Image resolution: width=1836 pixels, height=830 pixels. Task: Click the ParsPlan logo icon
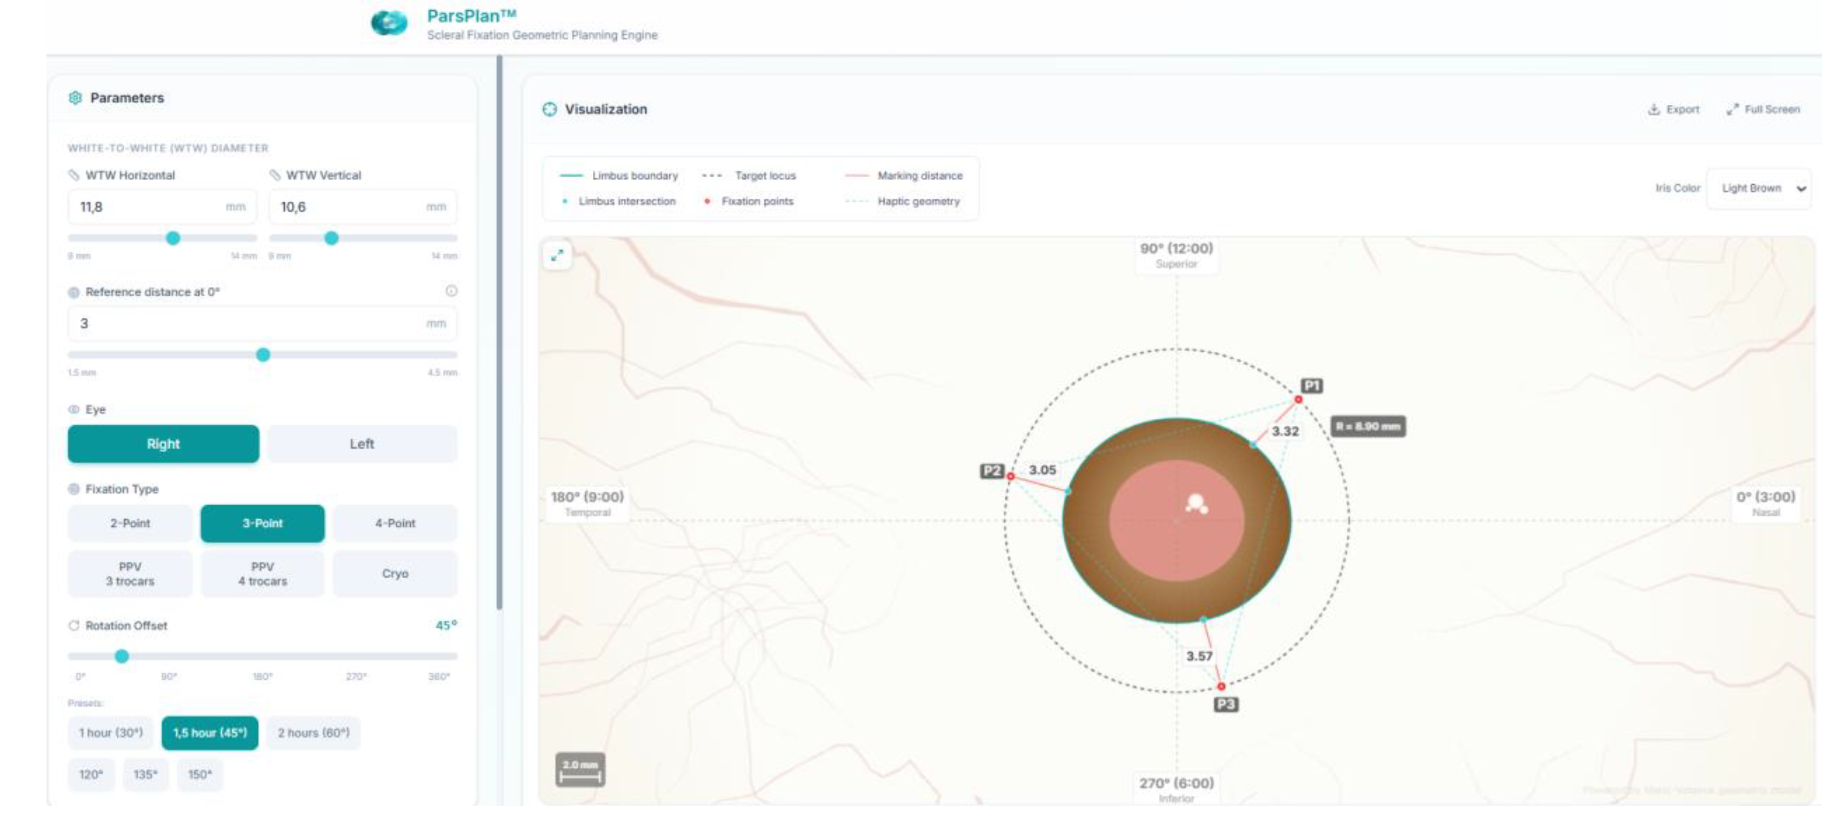click(x=389, y=23)
